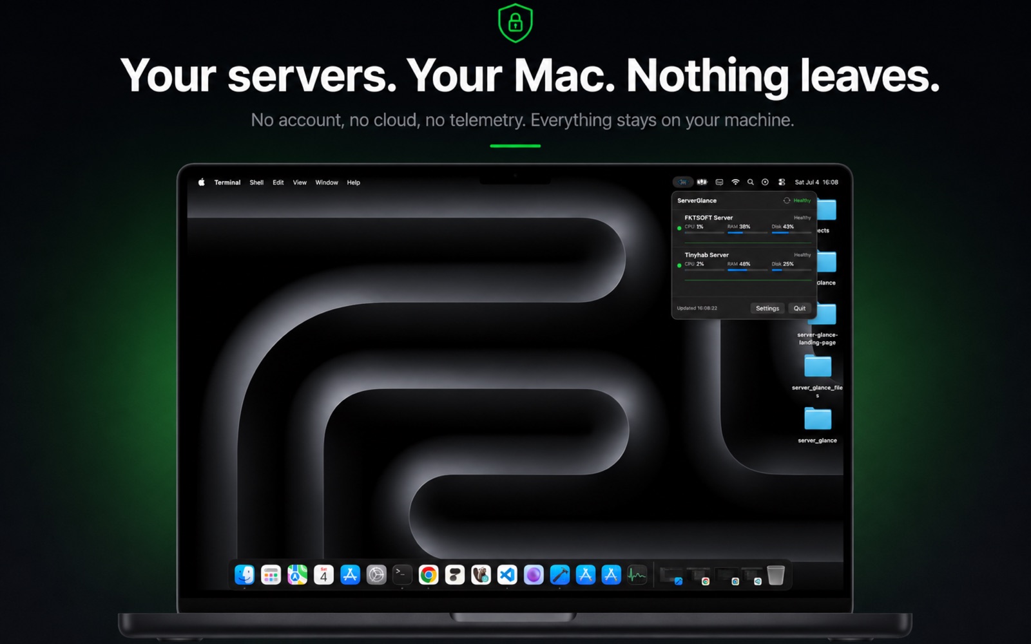This screenshot has height=644, width=1031.
Task: Open Control Center from the menu bar
Action: pos(782,182)
